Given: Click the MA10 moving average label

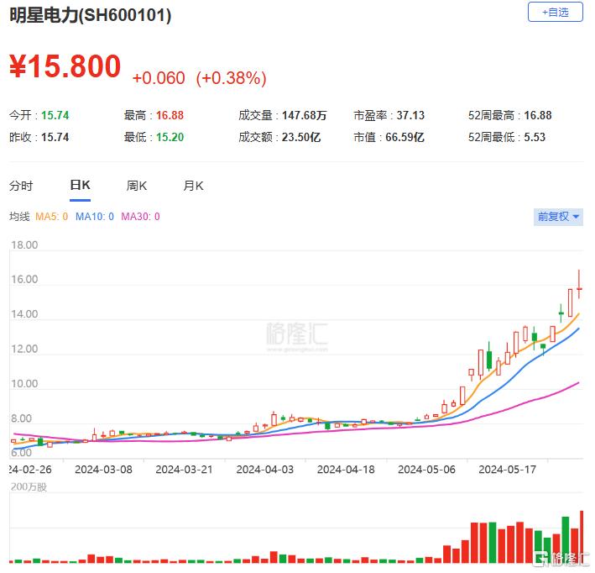Looking at the screenshot, I should coord(95,217).
